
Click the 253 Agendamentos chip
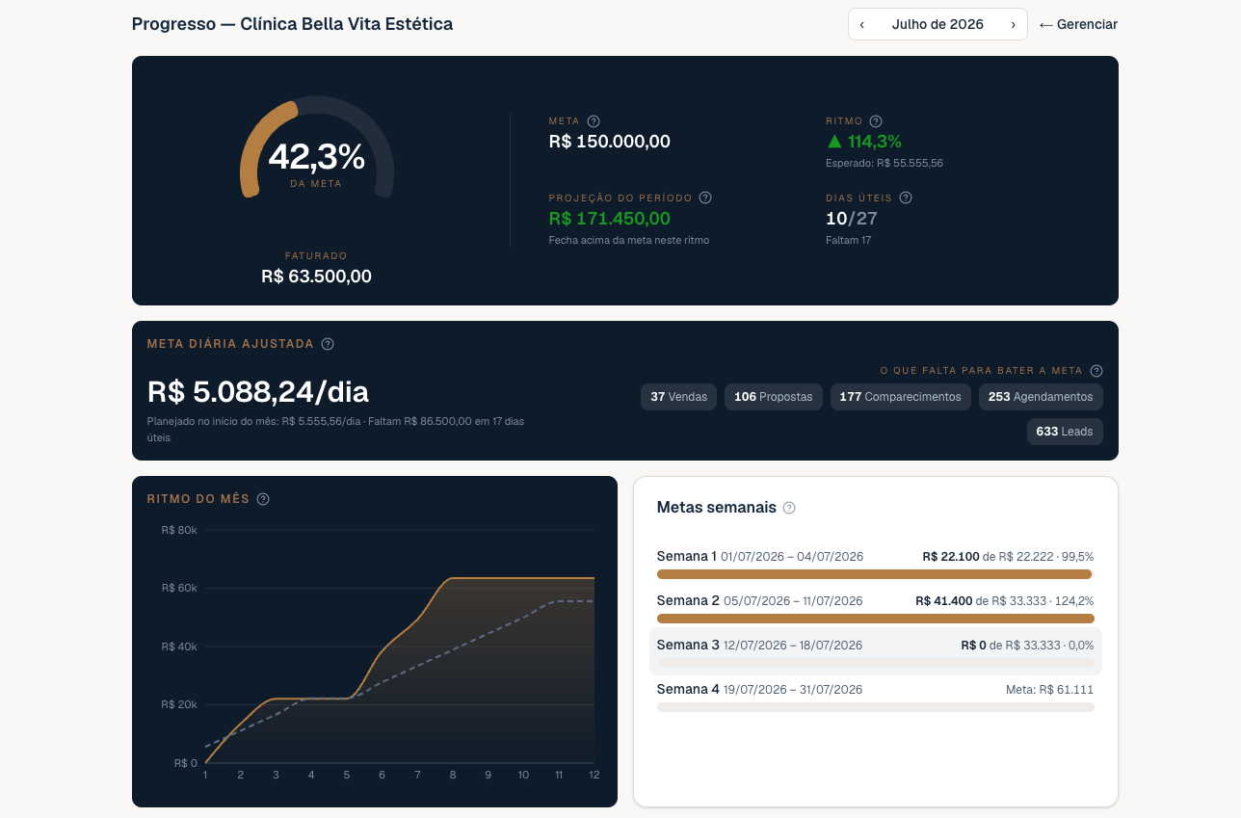1041,397
